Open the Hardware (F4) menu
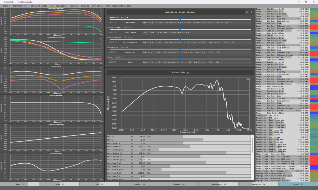 tap(20, 6)
